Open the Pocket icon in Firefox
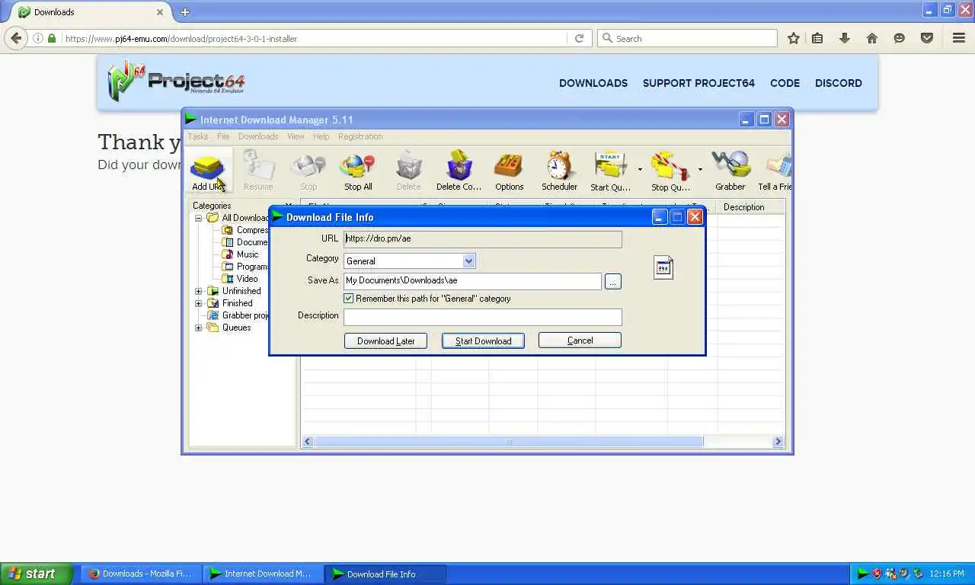The height and width of the screenshot is (585, 975). click(927, 38)
